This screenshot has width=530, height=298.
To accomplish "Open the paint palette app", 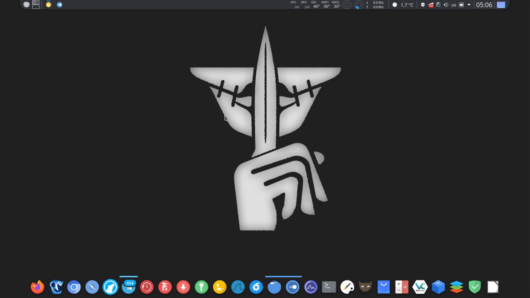I will click(347, 287).
